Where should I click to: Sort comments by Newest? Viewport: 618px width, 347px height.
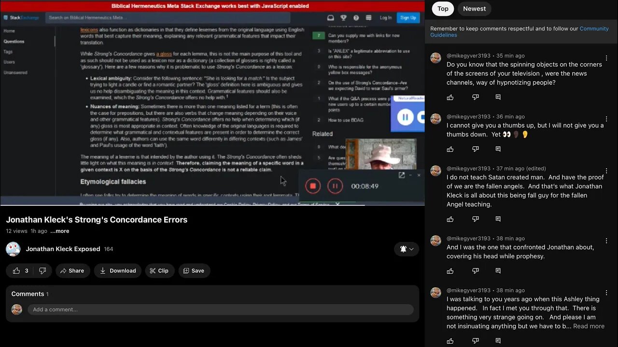point(475,9)
